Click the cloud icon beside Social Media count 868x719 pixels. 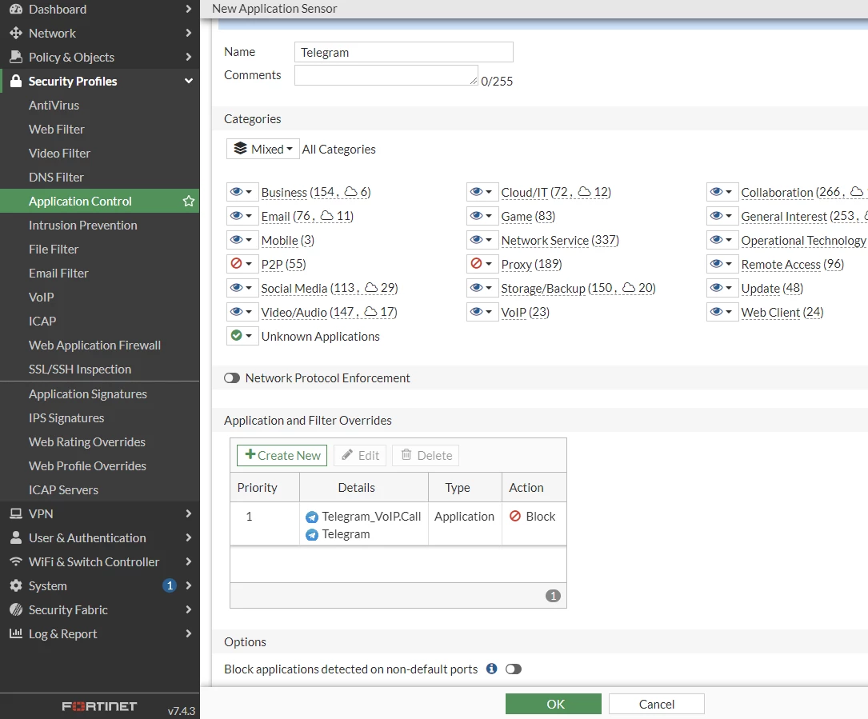371,287
